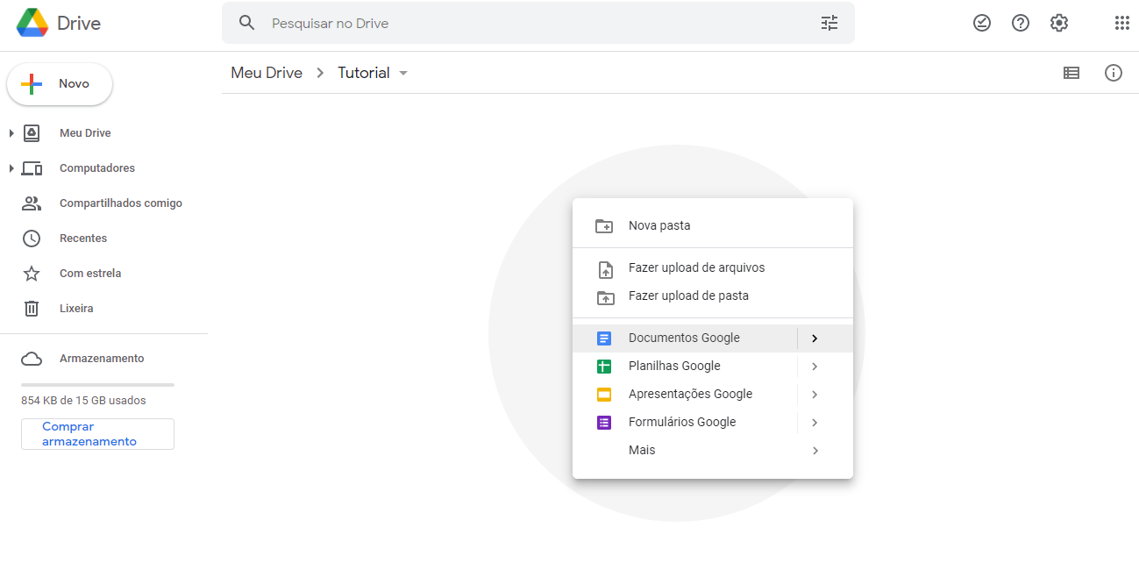Click Comprar armazenamento button

[x=97, y=434]
